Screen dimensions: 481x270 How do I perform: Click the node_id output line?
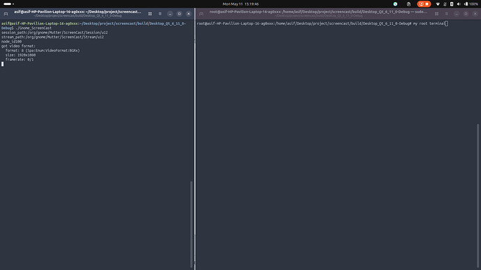11,41
